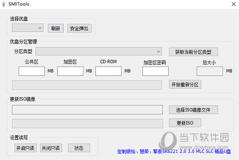Image resolution: width=239 pixels, height=160 pixels.
Task: Click 开启只读 enable read-only button
Action: 26,148
